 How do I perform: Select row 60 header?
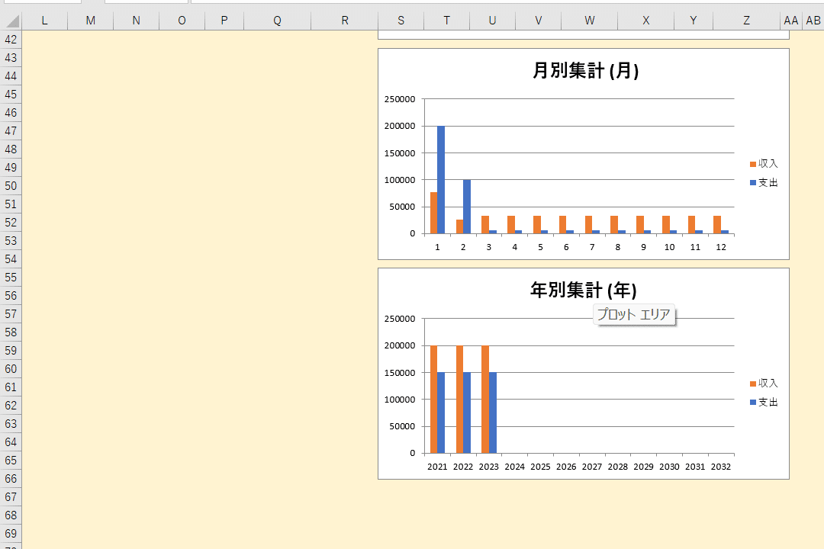[11, 369]
